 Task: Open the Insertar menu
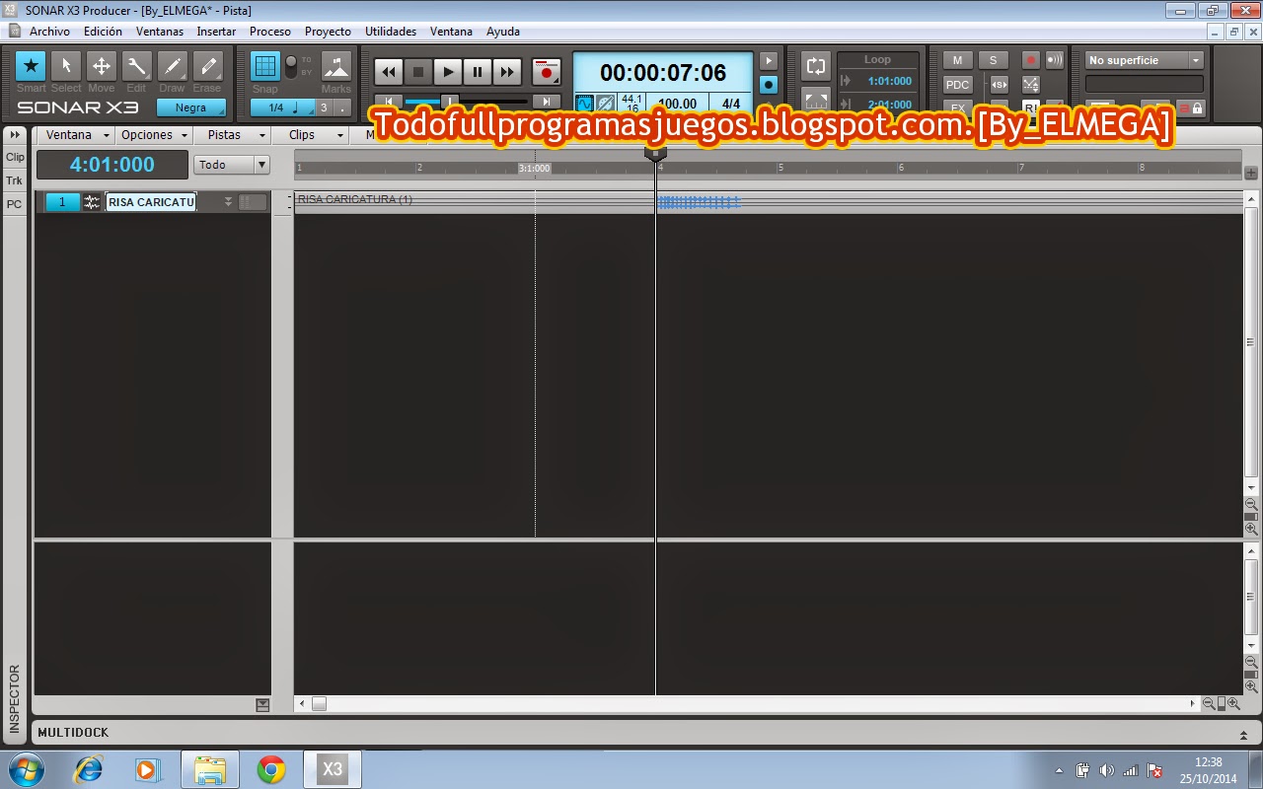pos(216,32)
